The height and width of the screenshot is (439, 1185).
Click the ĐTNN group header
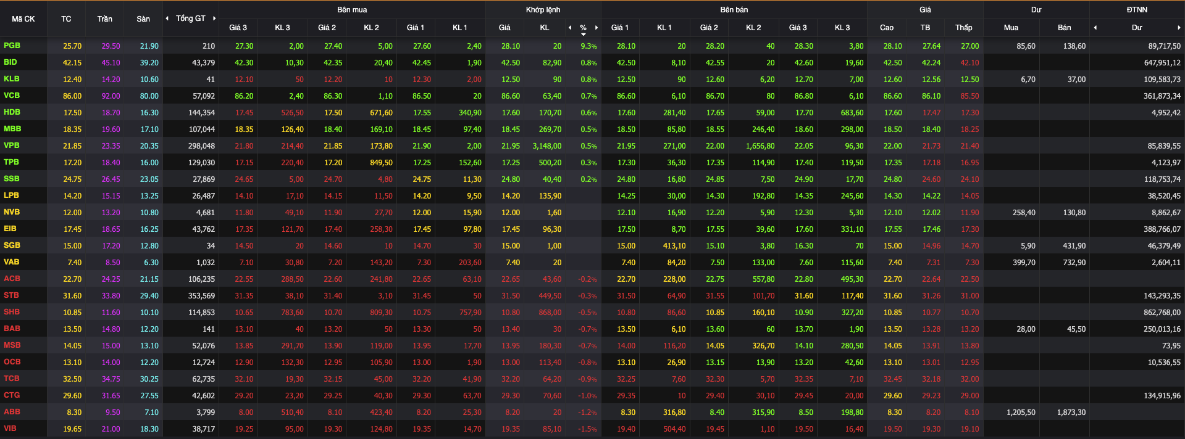click(1137, 10)
